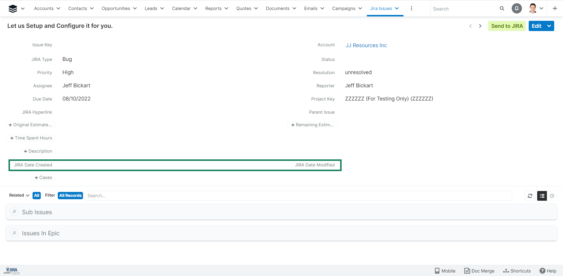The width and height of the screenshot is (563, 276).
Task: Click the stacked layers home logo
Action: click(x=13, y=9)
